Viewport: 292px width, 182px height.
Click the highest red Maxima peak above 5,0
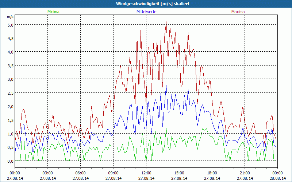(166, 22)
